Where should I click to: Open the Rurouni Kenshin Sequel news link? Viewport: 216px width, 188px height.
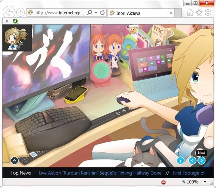(100, 173)
